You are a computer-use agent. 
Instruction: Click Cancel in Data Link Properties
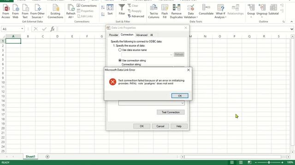(160, 126)
